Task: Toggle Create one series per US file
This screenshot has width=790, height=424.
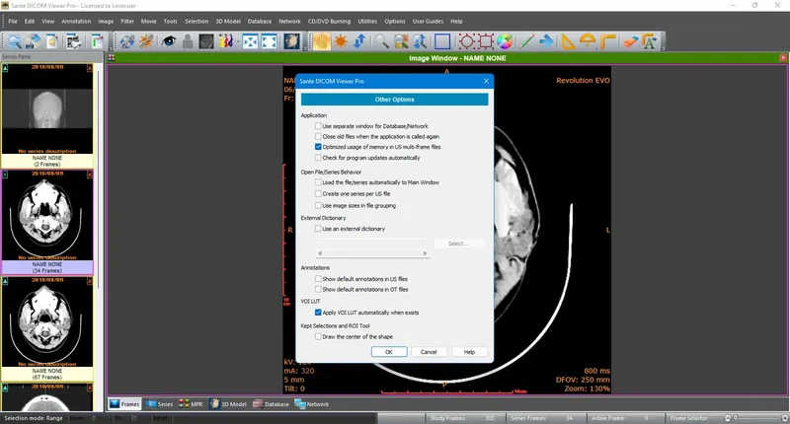Action: click(319, 193)
